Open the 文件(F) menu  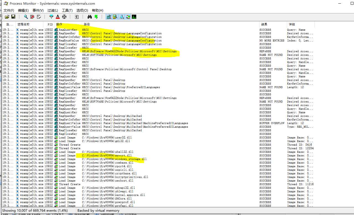[9, 10]
